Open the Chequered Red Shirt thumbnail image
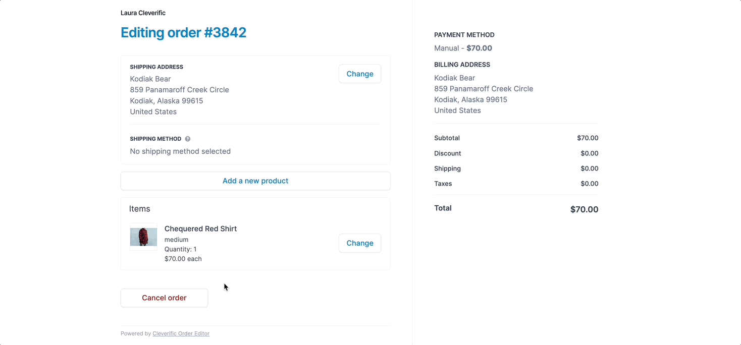 tap(143, 237)
